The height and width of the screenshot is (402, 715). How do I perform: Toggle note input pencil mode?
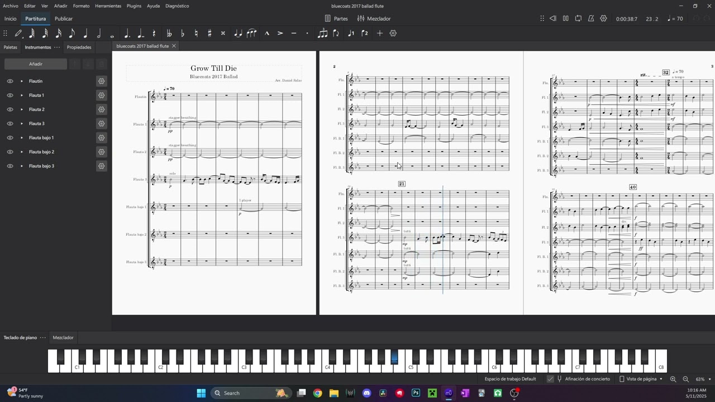click(x=18, y=33)
